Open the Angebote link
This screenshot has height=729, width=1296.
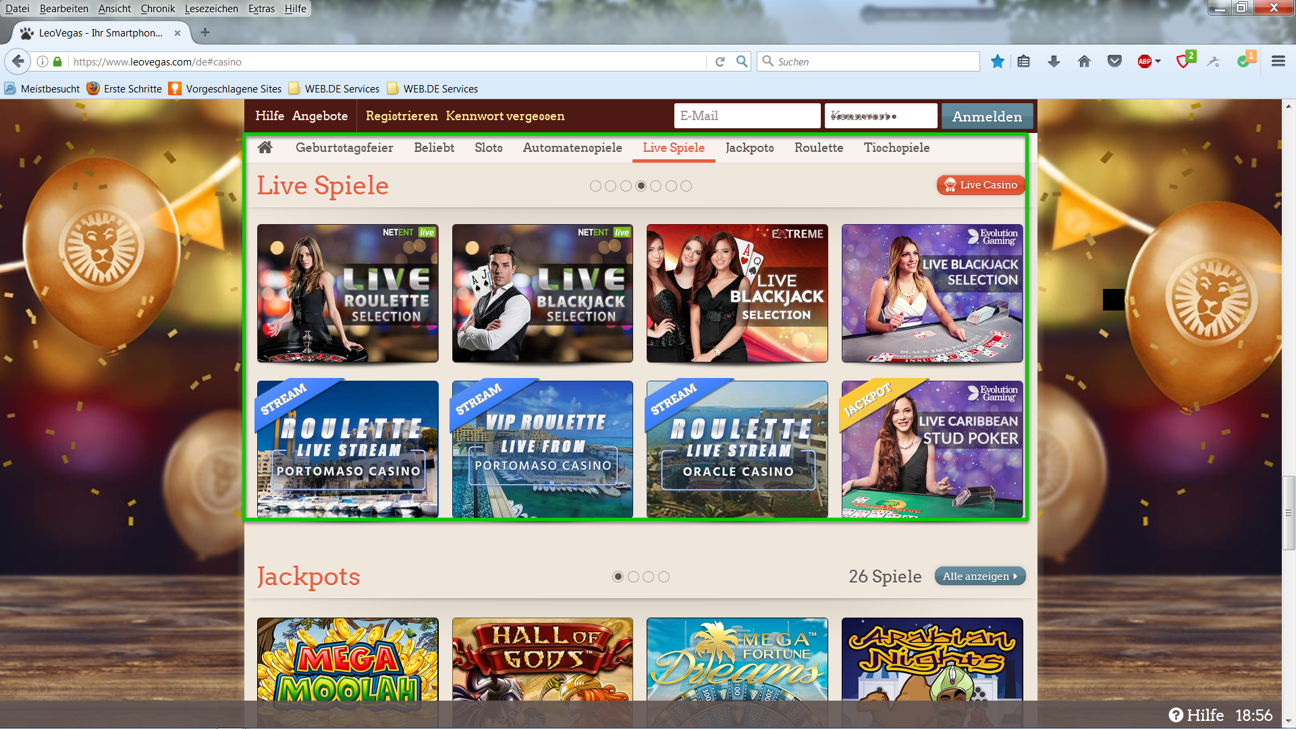pyautogui.click(x=320, y=116)
